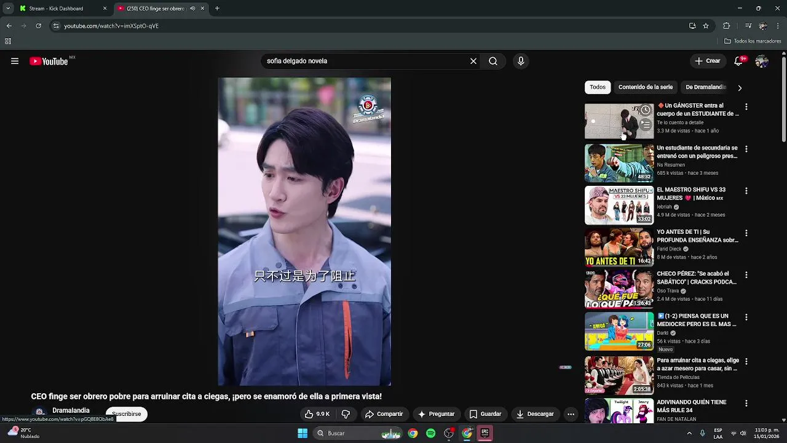This screenshot has width=787, height=443.
Task: Open the account avatar menu
Action: 762,61
